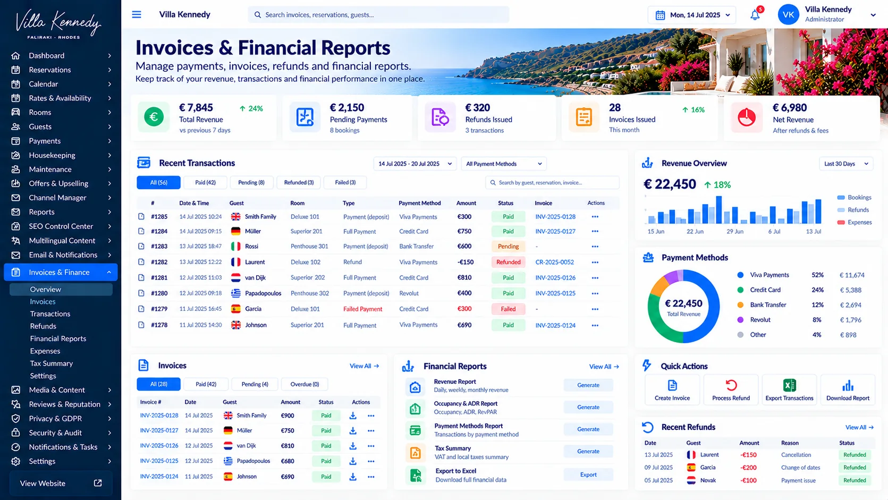This screenshot has width=888, height=500.
Task: Select the Failed (3) transactions tab
Action: pos(345,182)
